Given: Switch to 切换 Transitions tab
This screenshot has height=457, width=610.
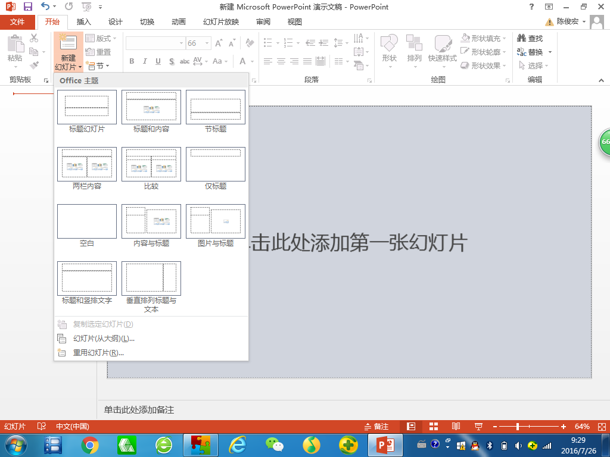Looking at the screenshot, I should tap(147, 22).
